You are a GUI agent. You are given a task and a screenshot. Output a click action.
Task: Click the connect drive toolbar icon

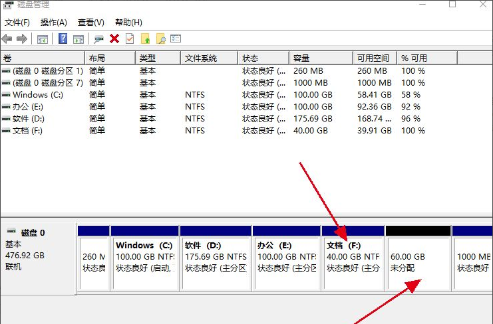click(99, 39)
